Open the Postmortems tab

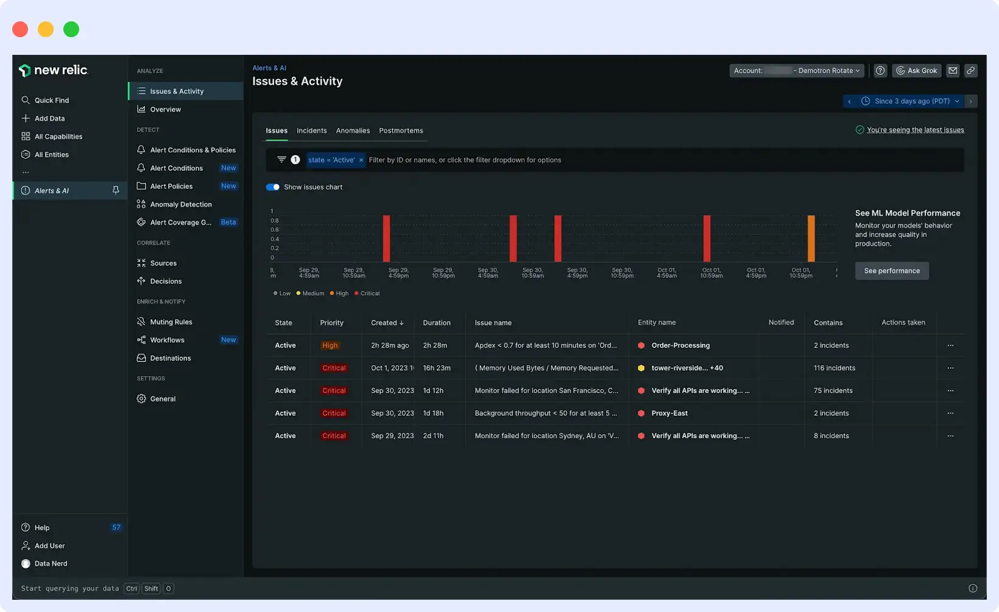tap(401, 130)
